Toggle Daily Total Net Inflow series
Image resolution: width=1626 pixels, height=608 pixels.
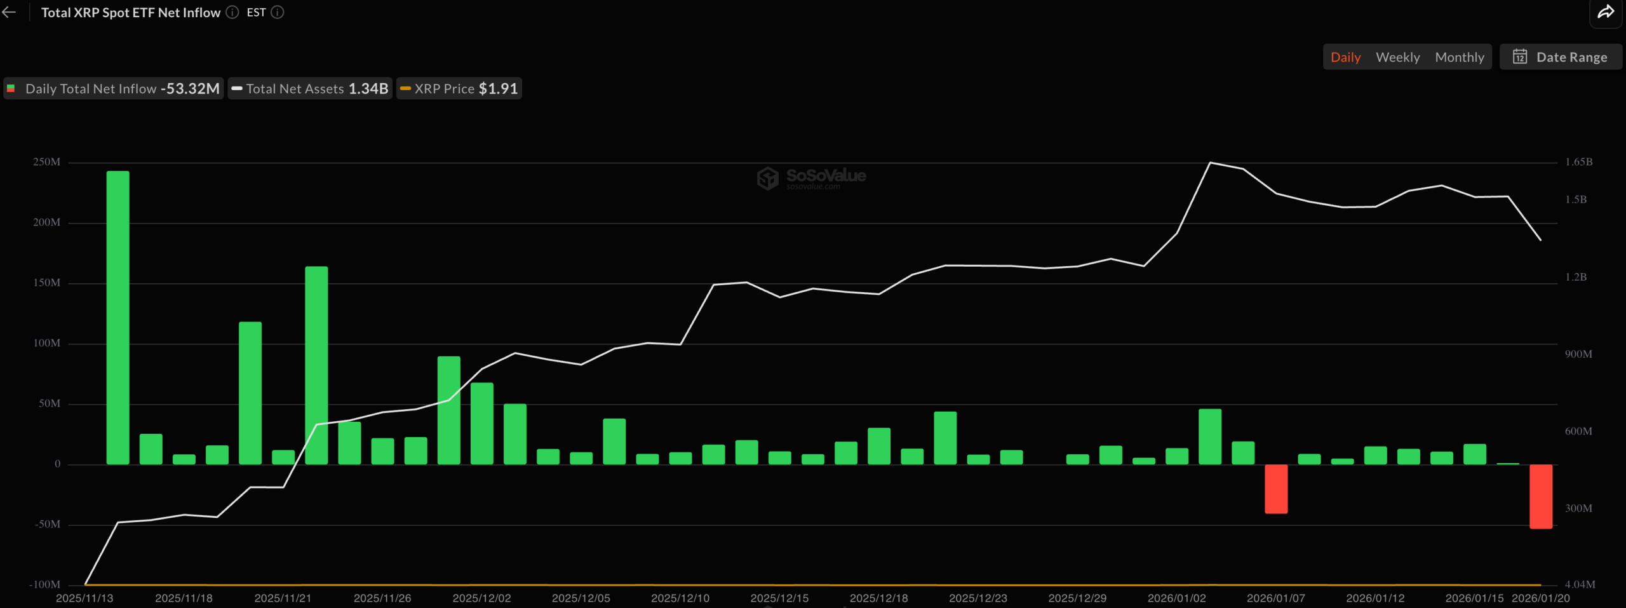click(114, 88)
